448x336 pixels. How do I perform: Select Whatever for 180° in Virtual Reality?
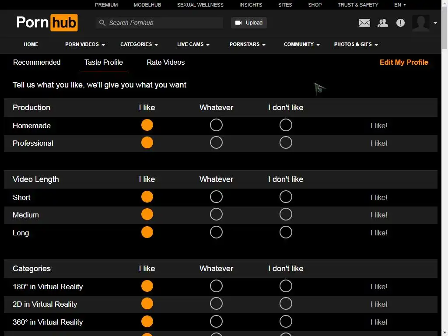coord(216,286)
